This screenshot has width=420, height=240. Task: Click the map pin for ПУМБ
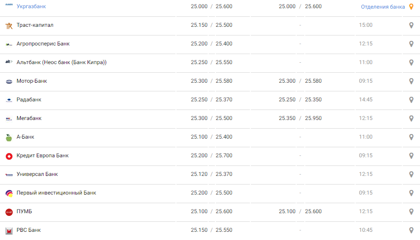[411, 212]
